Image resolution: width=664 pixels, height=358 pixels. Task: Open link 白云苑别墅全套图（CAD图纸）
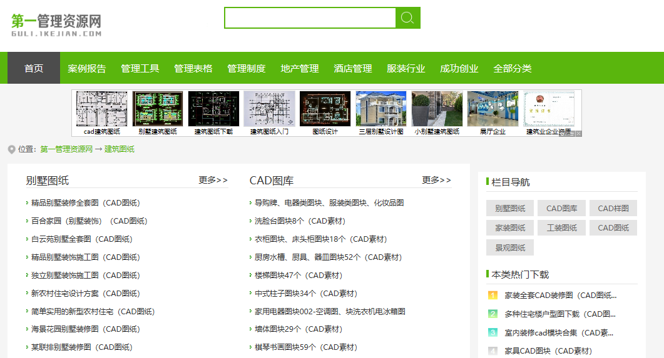82,239
